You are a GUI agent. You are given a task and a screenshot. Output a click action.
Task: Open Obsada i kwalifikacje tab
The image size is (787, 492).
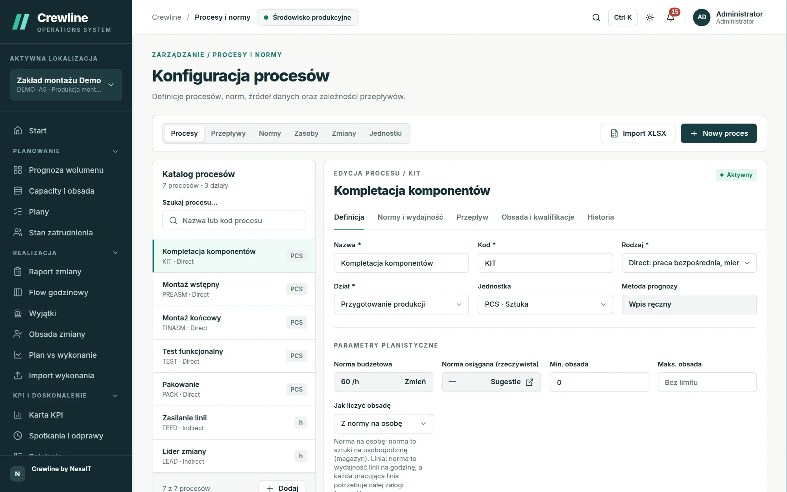(x=538, y=217)
